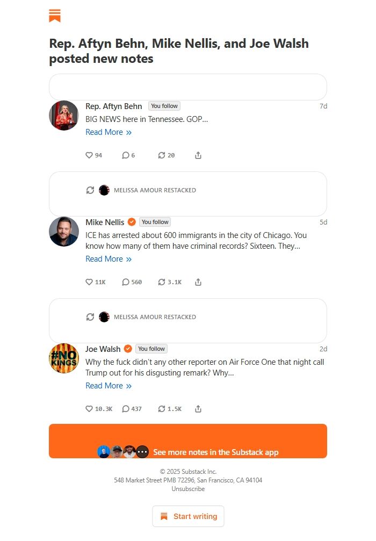The height and width of the screenshot is (541, 376).
Task: Like Rep. Aftyn Behn's note with heart icon
Action: click(89, 155)
